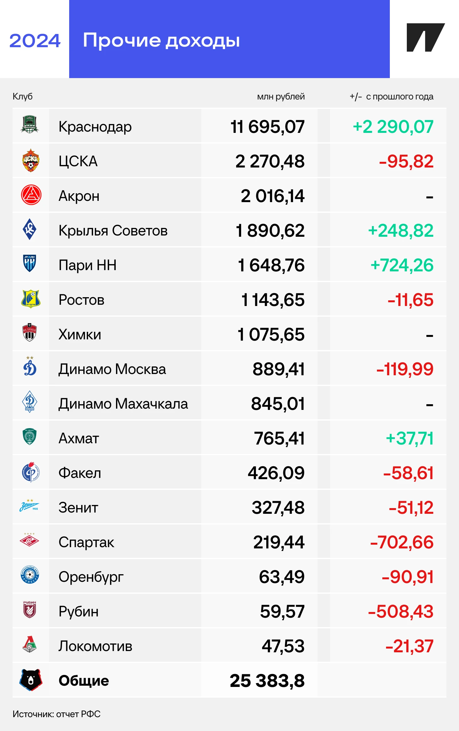Click the CSKA club emblem
The image size is (459, 731).
30,161
